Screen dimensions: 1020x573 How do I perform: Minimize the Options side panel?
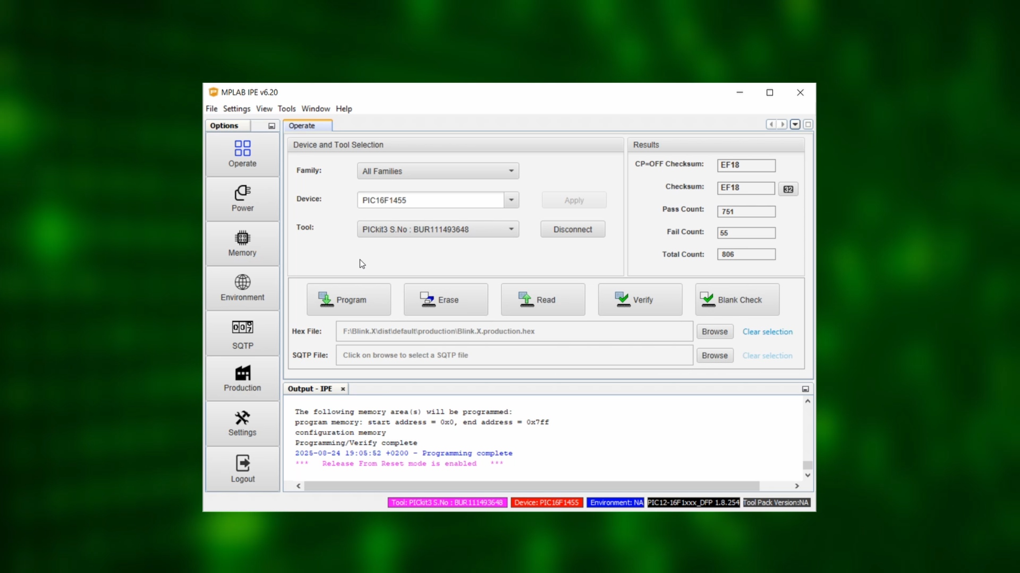click(x=272, y=126)
